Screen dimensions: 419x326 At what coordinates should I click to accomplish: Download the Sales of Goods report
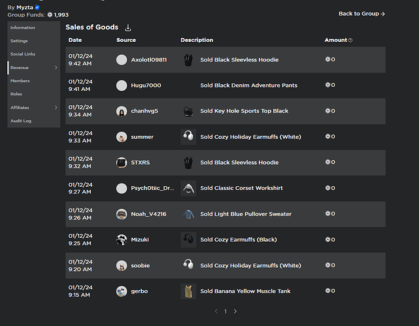128,27
